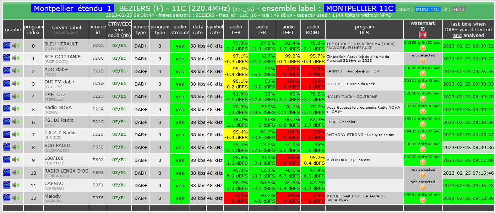The image size is (496, 213).
Task: Open the graph icon for OUI FM dab+
Action: (x=7, y=83)
